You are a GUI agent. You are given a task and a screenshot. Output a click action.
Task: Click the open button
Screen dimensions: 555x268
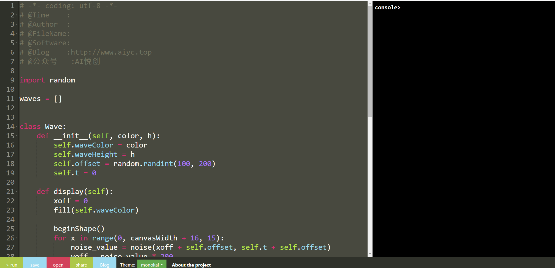click(x=58, y=262)
